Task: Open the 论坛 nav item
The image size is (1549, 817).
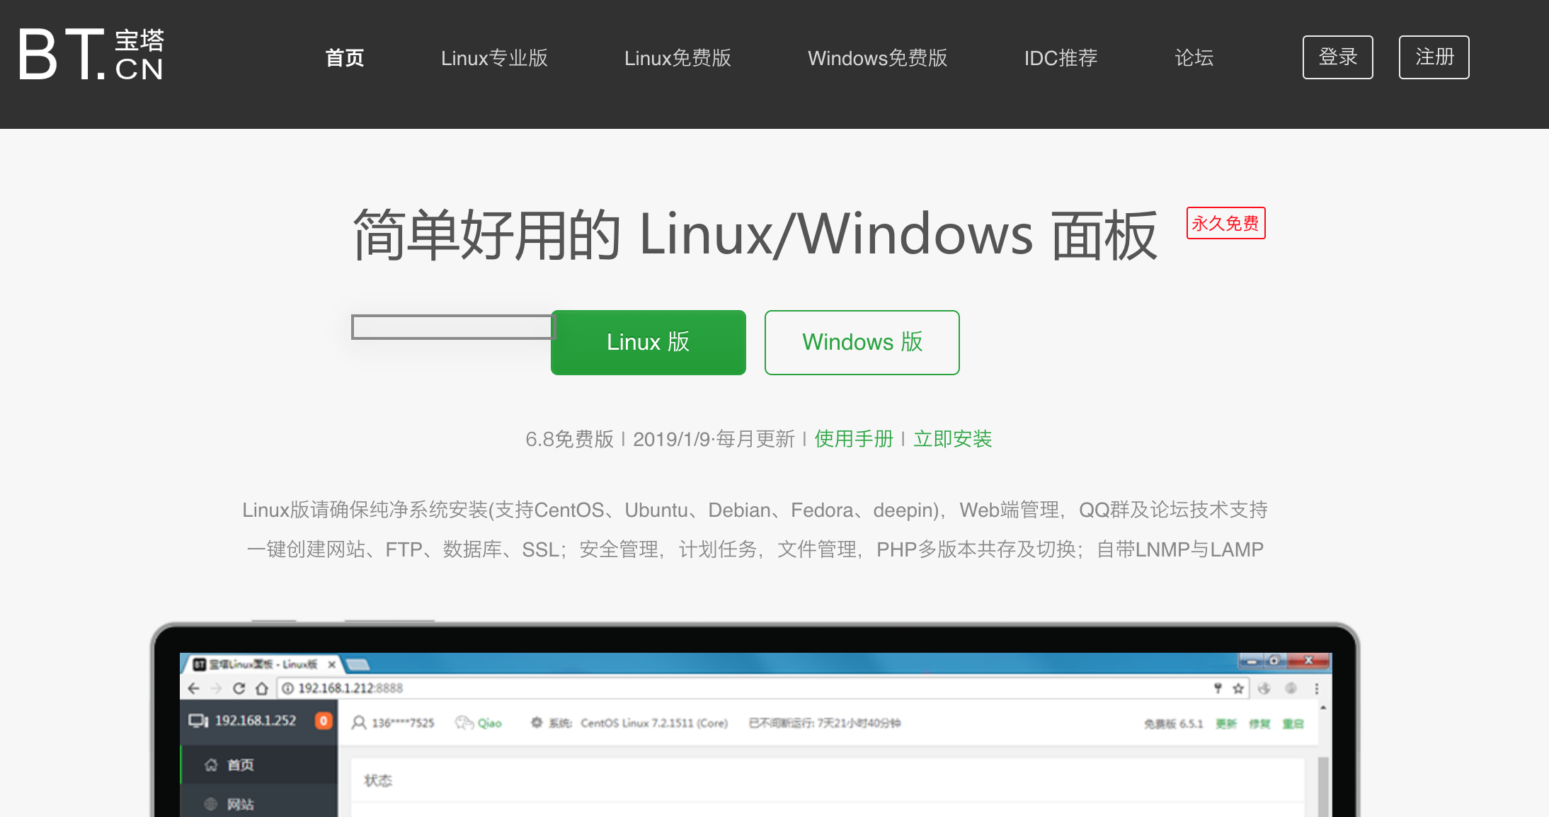Action: coord(1194,57)
